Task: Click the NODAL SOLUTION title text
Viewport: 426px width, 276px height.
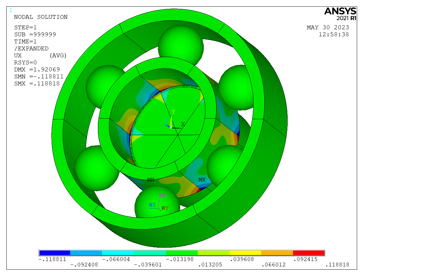Action: click(x=41, y=17)
